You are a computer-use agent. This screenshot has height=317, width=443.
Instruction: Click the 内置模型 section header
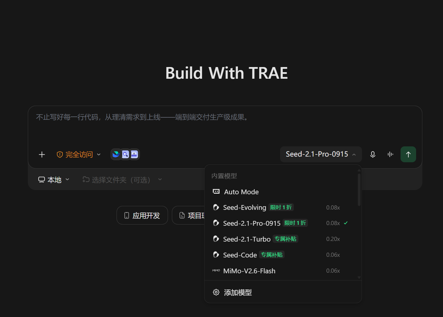coord(224,176)
